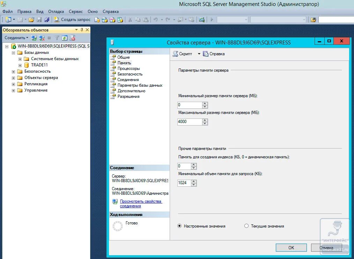Click the index creation memory field

[x=184, y=166]
